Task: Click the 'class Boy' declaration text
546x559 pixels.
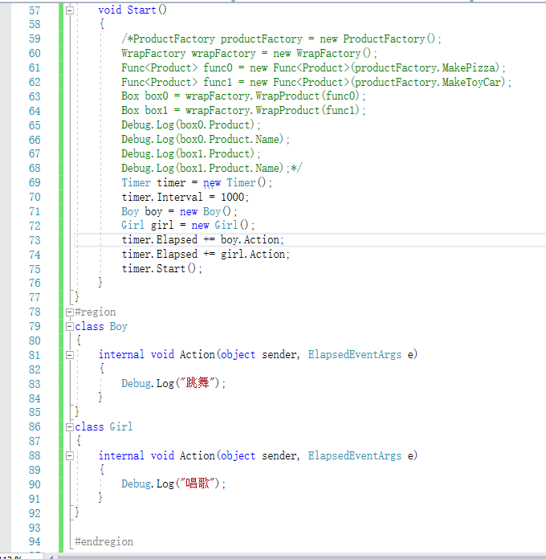Action: coord(101,327)
